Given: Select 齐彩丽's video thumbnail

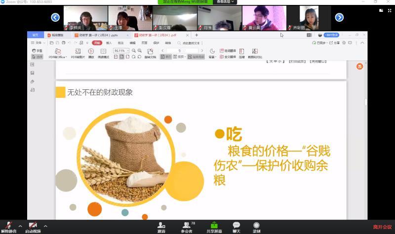Looking at the screenshot, I should coord(309,18).
